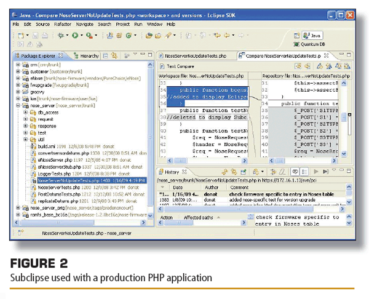Expand the fwupgrade project node
The image size is (369, 299).
click(x=18, y=85)
